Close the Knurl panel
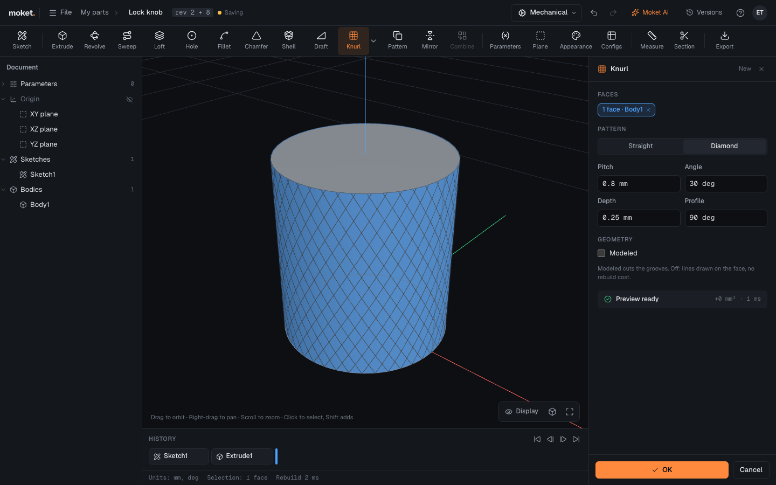 pos(761,69)
